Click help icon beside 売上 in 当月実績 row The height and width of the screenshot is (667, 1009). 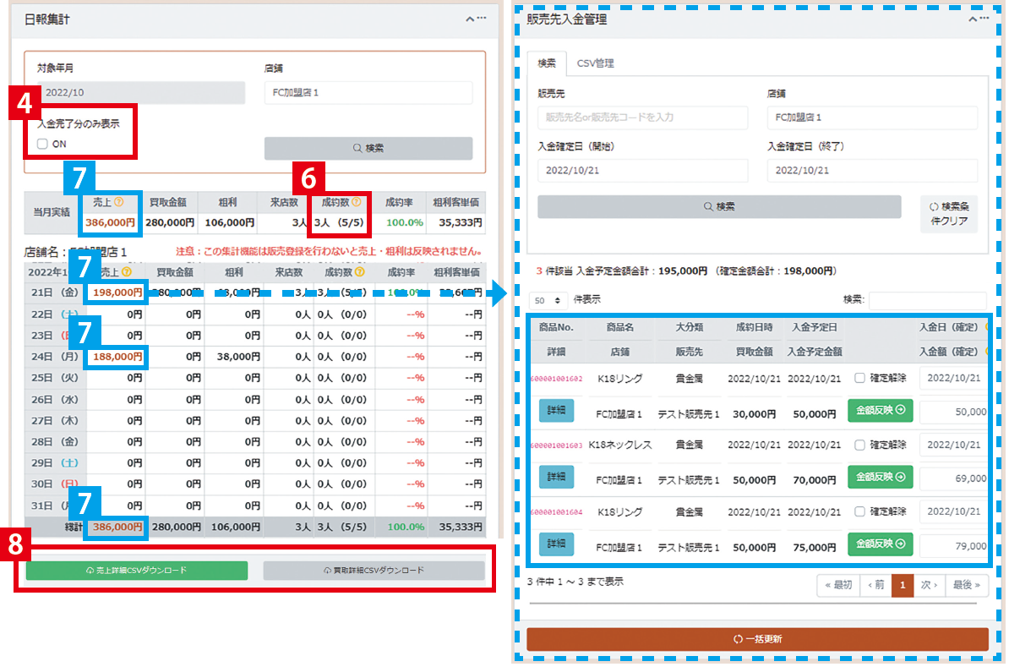[119, 203]
